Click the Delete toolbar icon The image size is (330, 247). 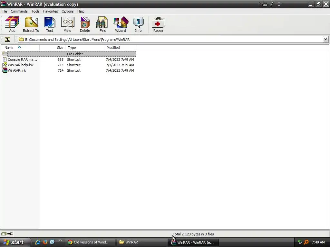(85, 24)
